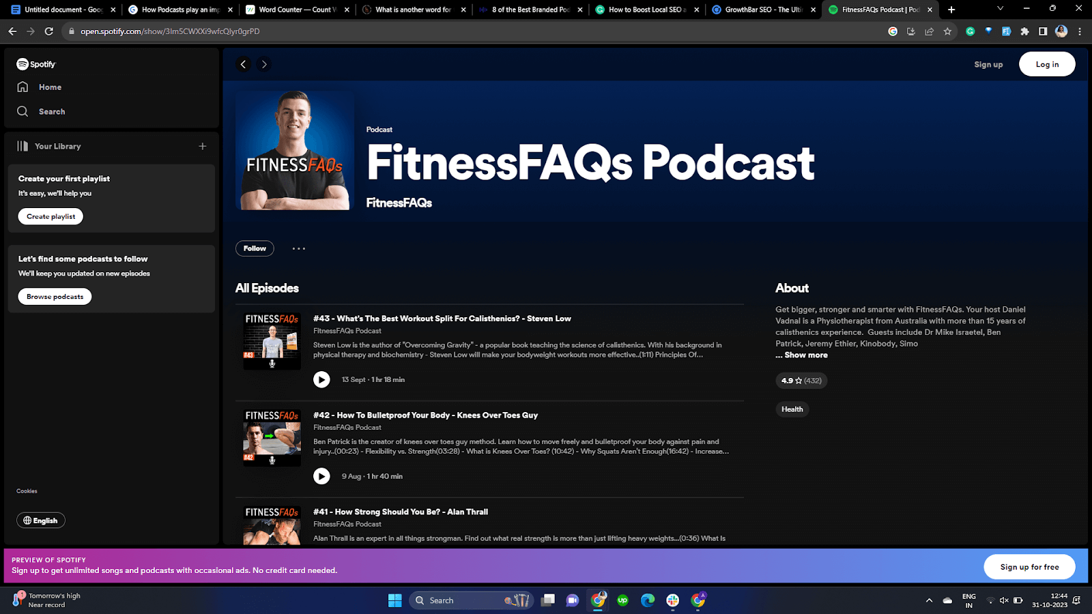
Task: Click the plus icon beside Your Library
Action: click(x=202, y=146)
